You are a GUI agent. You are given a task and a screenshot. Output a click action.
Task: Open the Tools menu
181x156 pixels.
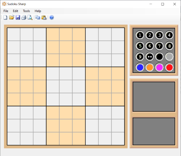[x=26, y=11]
